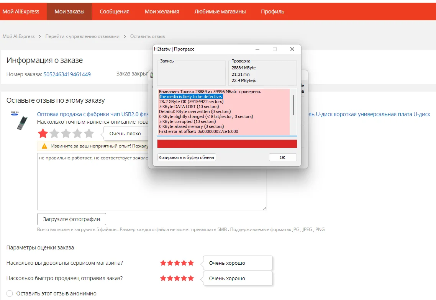
Task: Click the warning triangle icon
Action: (x=44, y=146)
